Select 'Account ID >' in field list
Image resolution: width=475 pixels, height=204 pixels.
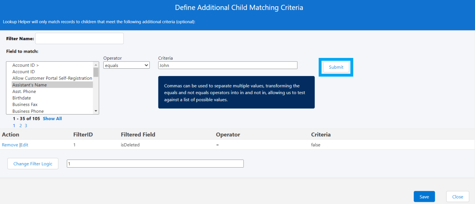click(x=25, y=65)
